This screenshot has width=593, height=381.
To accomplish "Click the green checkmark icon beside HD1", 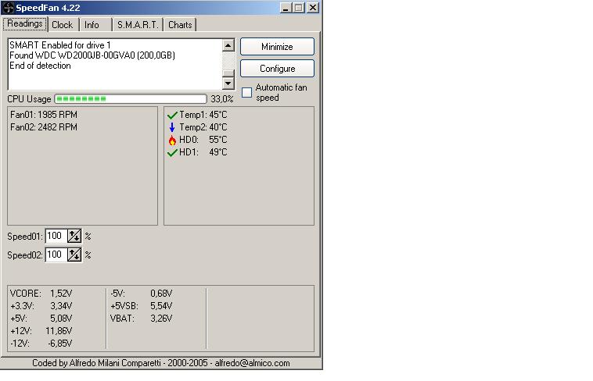I will 172,152.
